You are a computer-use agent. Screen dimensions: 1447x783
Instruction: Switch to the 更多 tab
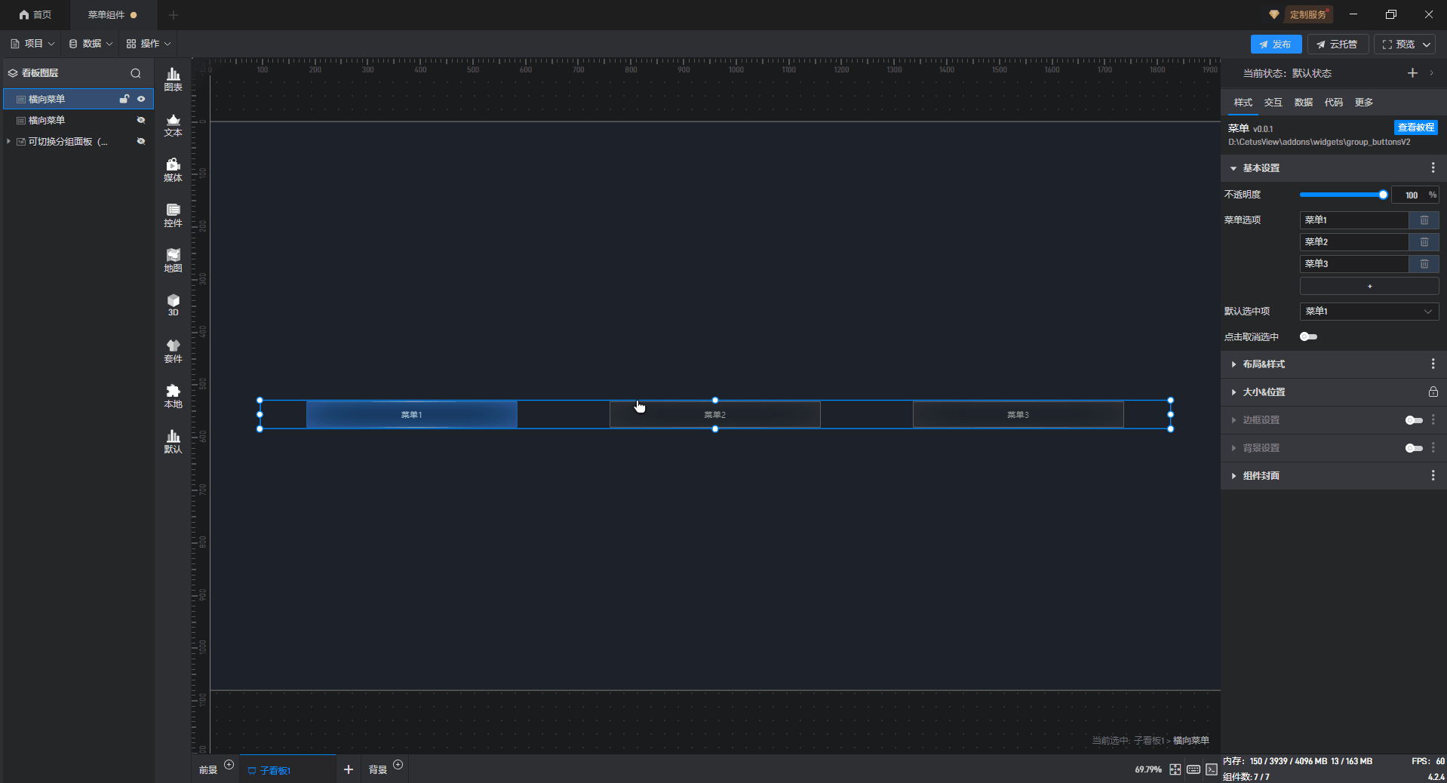[x=1363, y=103]
